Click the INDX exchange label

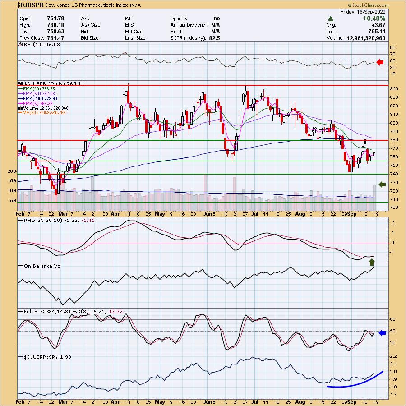135,5
